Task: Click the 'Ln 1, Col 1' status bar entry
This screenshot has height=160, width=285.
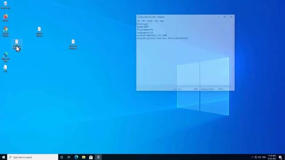Action: 178,89
